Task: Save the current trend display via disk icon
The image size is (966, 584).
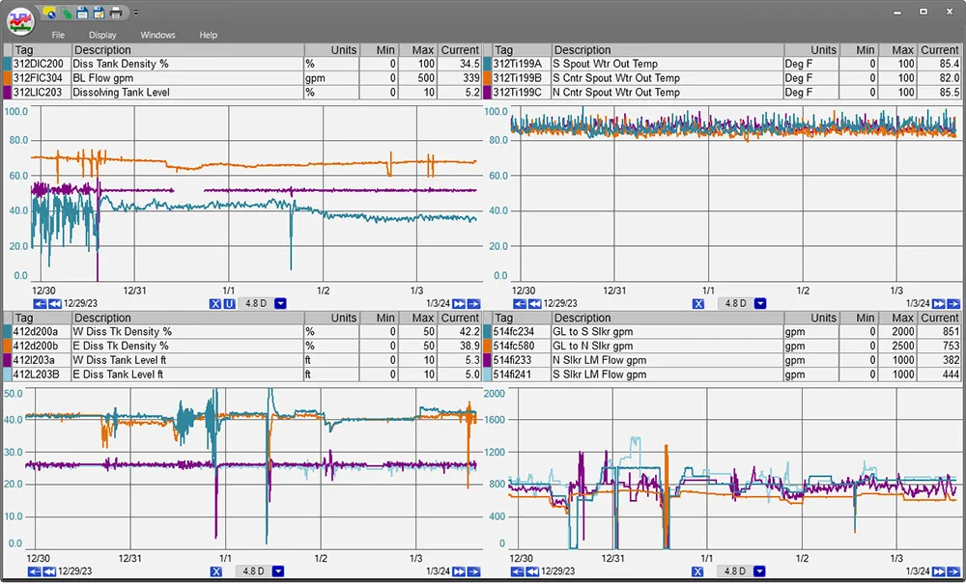Action: click(x=81, y=13)
